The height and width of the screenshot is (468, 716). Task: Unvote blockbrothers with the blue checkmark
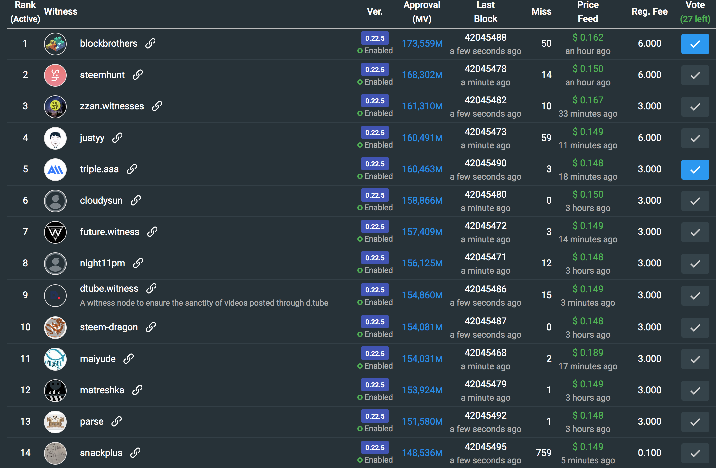pyautogui.click(x=695, y=44)
